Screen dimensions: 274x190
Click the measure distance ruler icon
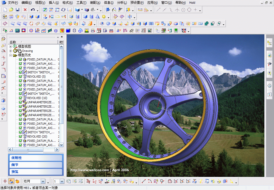pyautogui.click(x=140, y=10)
